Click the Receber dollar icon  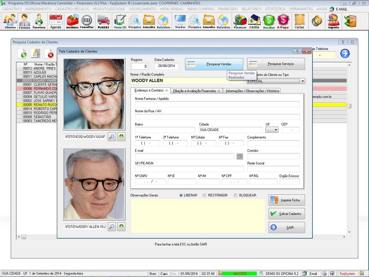[x=269, y=21]
